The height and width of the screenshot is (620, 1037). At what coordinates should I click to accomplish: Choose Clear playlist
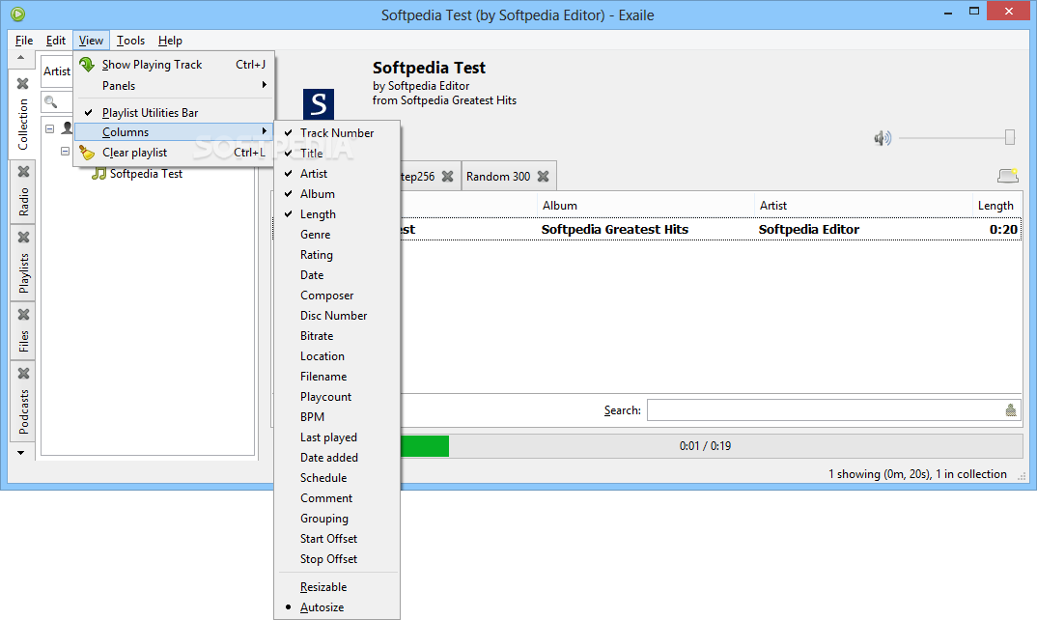click(174, 153)
